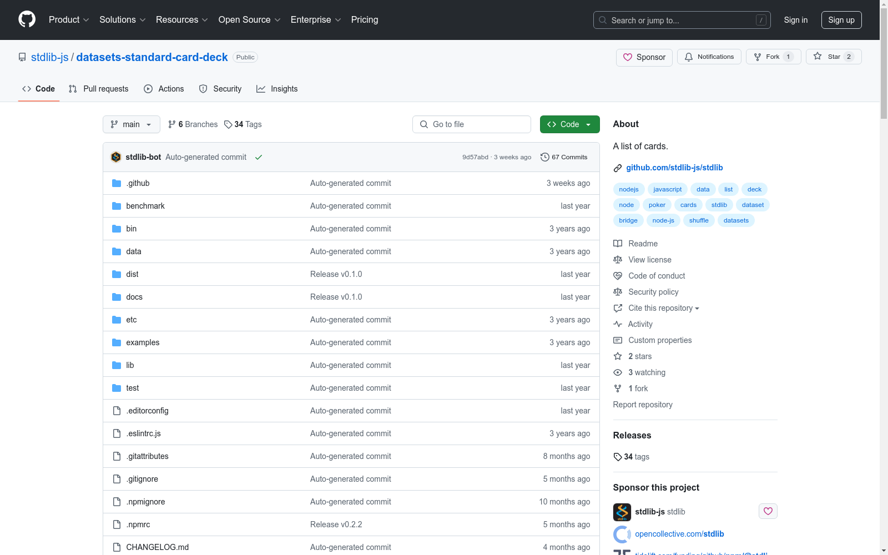
Task: Open the 34 Tags link beside Branches
Action: (x=243, y=124)
